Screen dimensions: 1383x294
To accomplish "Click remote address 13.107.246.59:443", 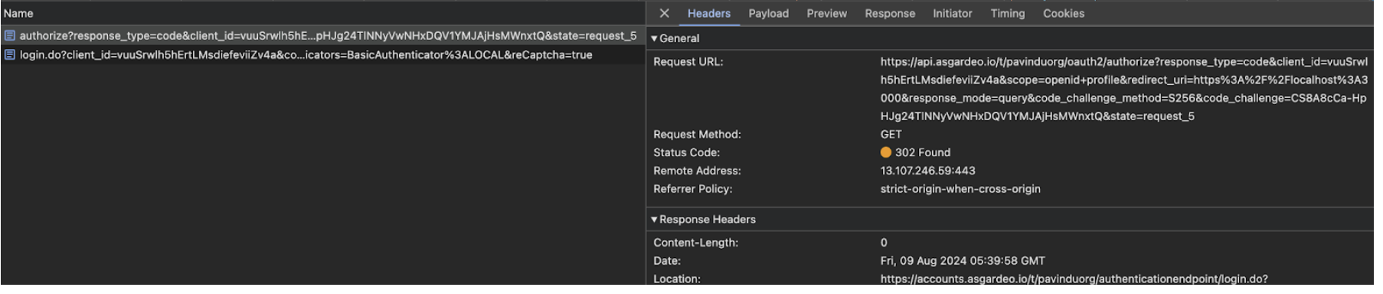I will tap(927, 171).
